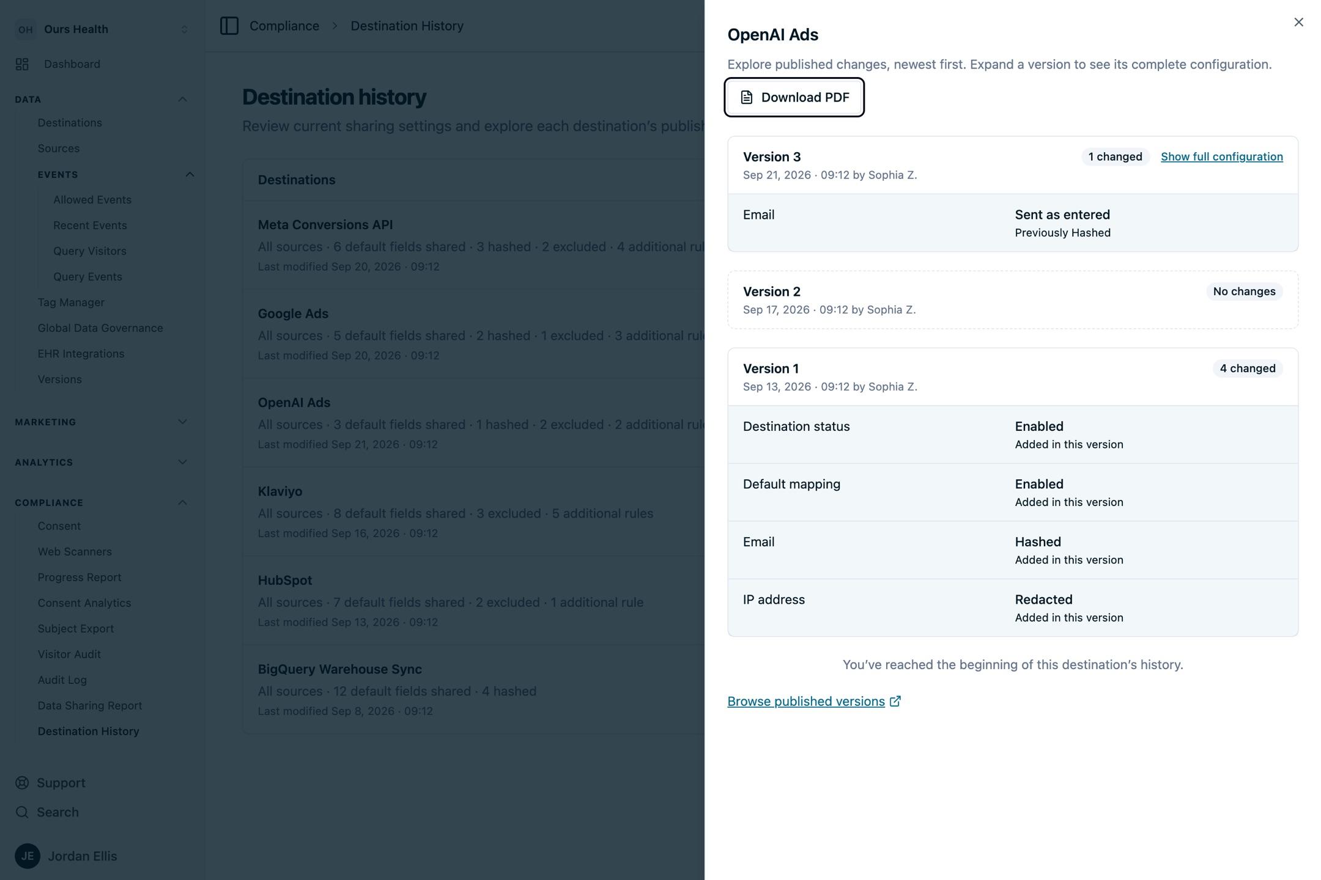Viewport: 1321px width, 880px height.
Task: Open the BigQuery Warehouse Sync row
Action: (474, 689)
